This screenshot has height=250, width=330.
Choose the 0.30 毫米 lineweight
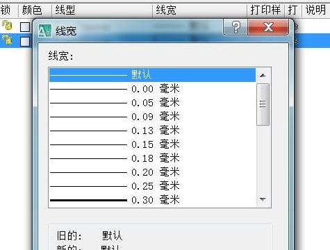(152, 200)
